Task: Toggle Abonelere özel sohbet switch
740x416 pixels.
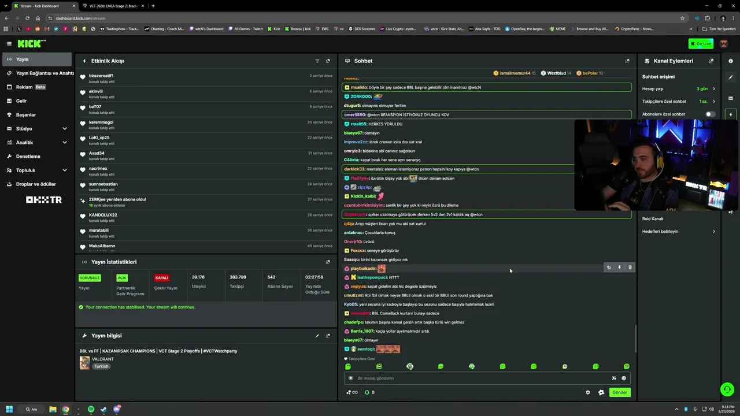Action: pos(710,114)
